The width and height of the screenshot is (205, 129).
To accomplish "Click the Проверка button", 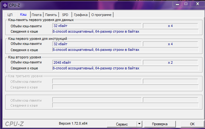I will tap(160, 124).
